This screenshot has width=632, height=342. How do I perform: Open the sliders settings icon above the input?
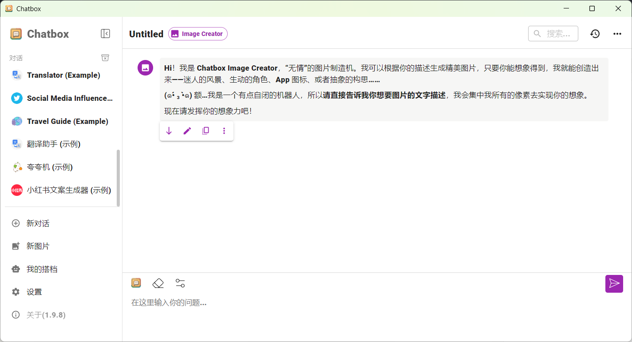[180, 283]
